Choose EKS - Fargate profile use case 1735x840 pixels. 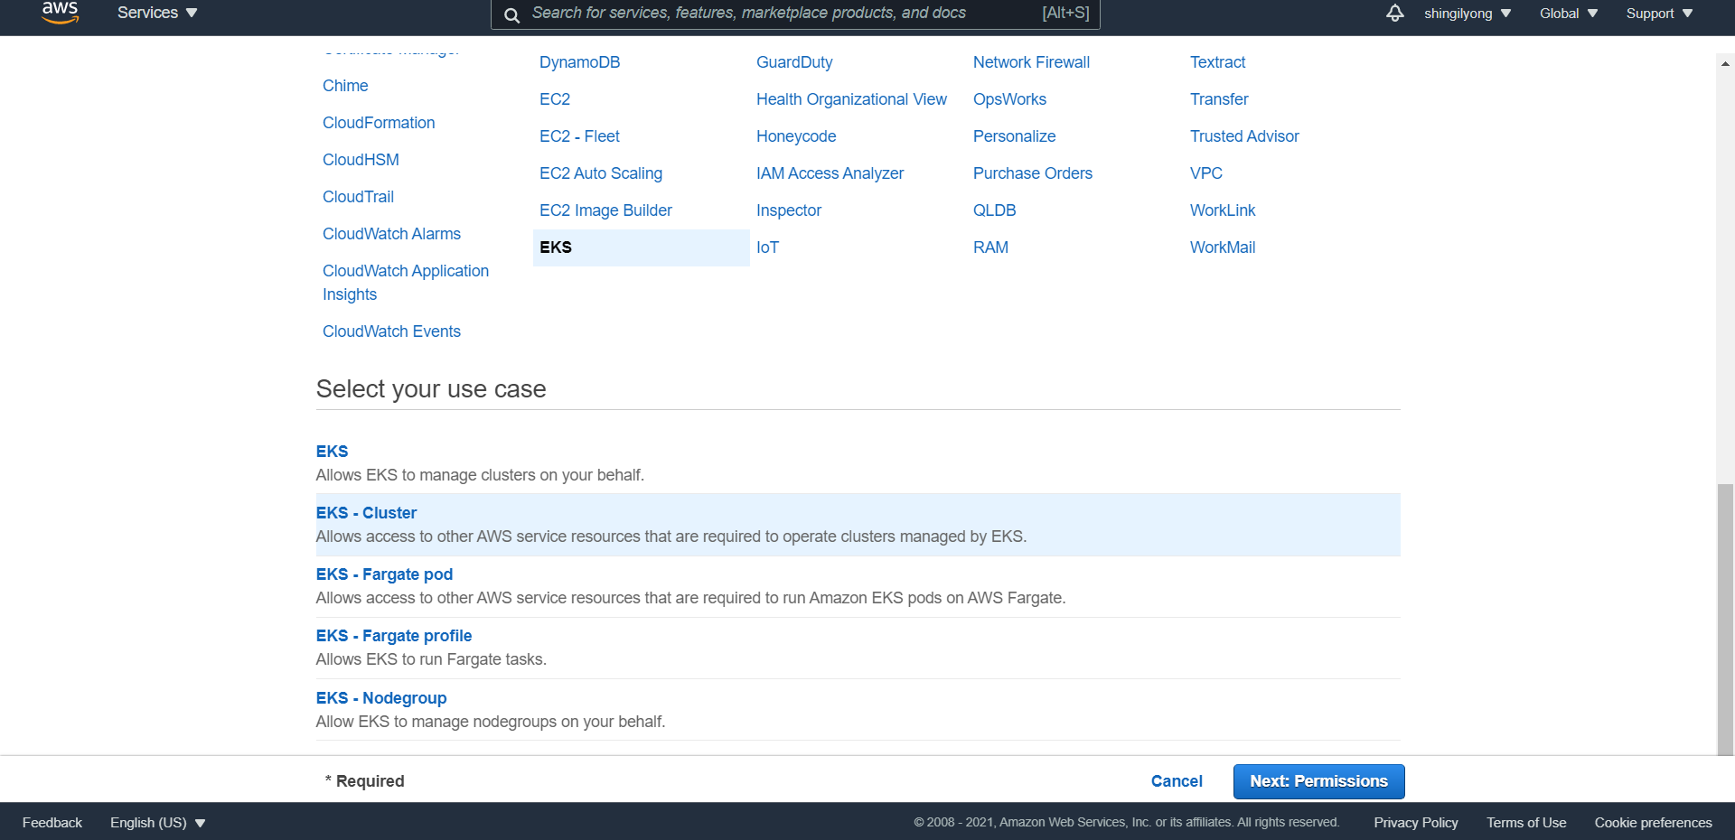pos(858,648)
